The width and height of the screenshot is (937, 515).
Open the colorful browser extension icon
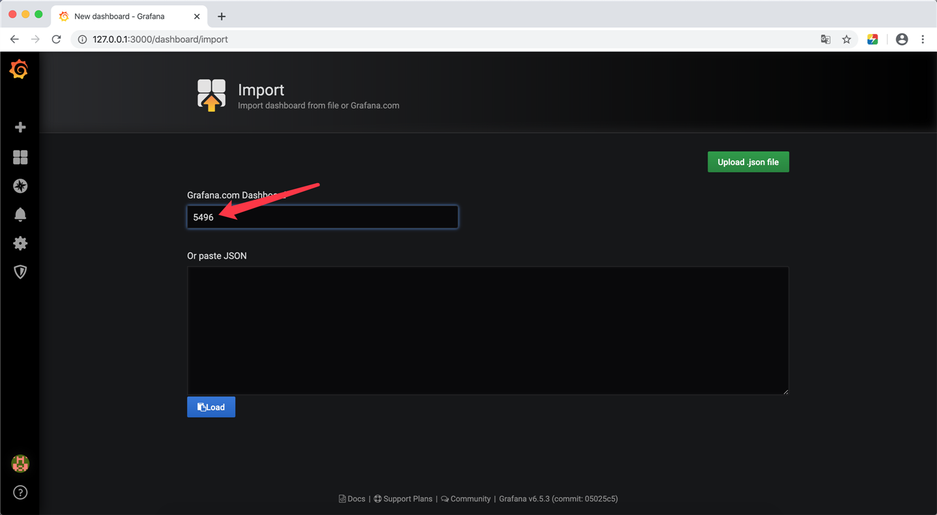pyautogui.click(x=872, y=39)
